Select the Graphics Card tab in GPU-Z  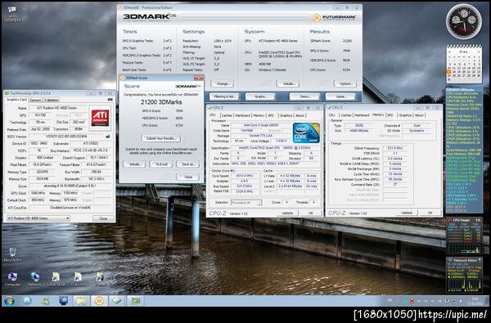(16, 100)
